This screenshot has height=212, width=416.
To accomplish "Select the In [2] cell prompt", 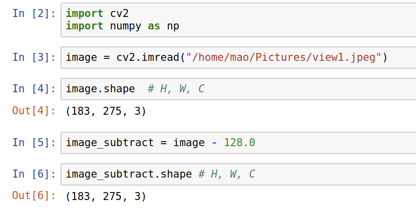I will click(x=34, y=13).
